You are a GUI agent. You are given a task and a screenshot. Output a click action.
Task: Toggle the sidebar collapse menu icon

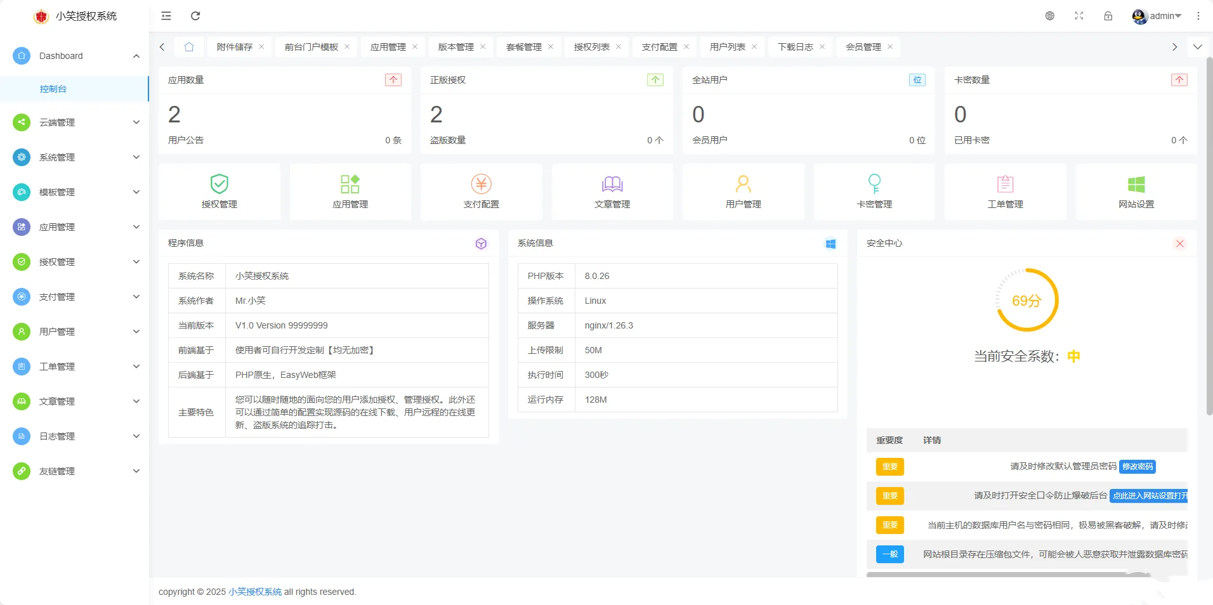pyautogui.click(x=166, y=16)
